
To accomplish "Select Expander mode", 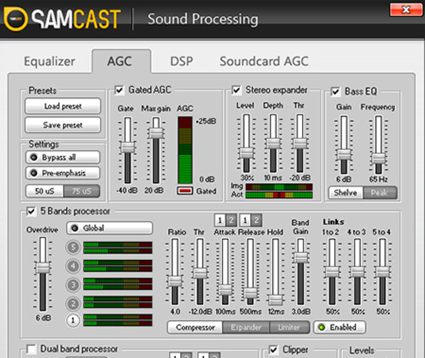I will pos(246,327).
